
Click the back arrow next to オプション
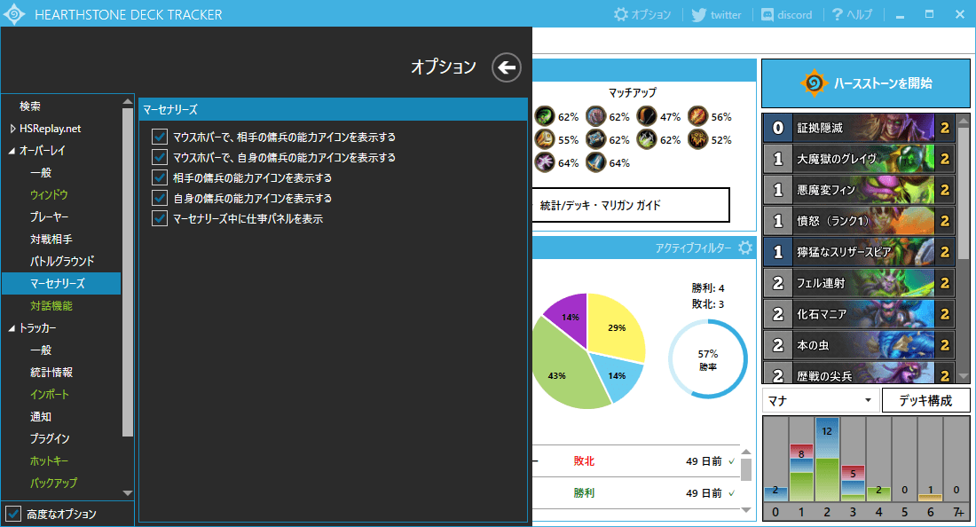(506, 67)
